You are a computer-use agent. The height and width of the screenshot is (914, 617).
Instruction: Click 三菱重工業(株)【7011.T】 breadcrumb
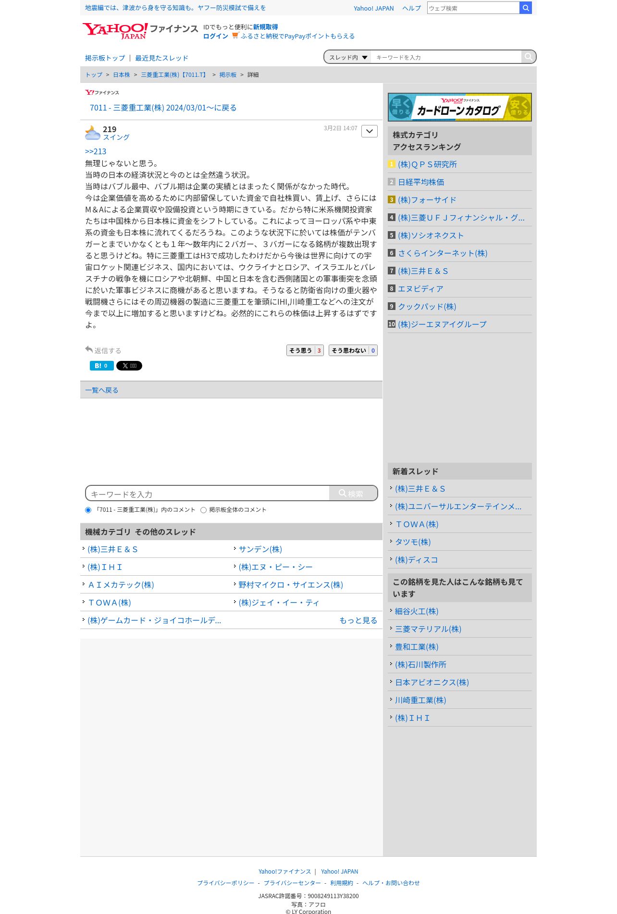click(174, 74)
